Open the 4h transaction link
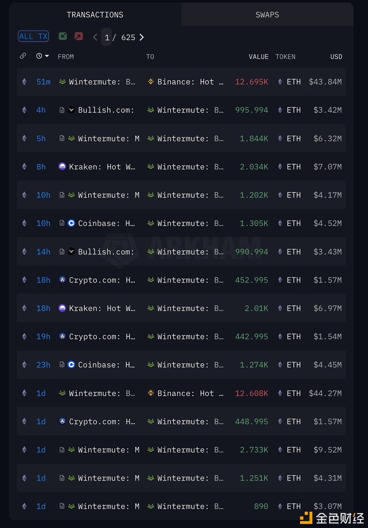Image resolution: width=368 pixels, height=528 pixels. pyautogui.click(x=41, y=110)
